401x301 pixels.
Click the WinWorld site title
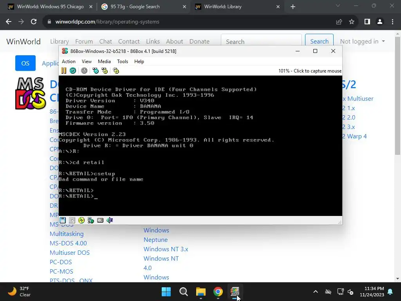23,42
